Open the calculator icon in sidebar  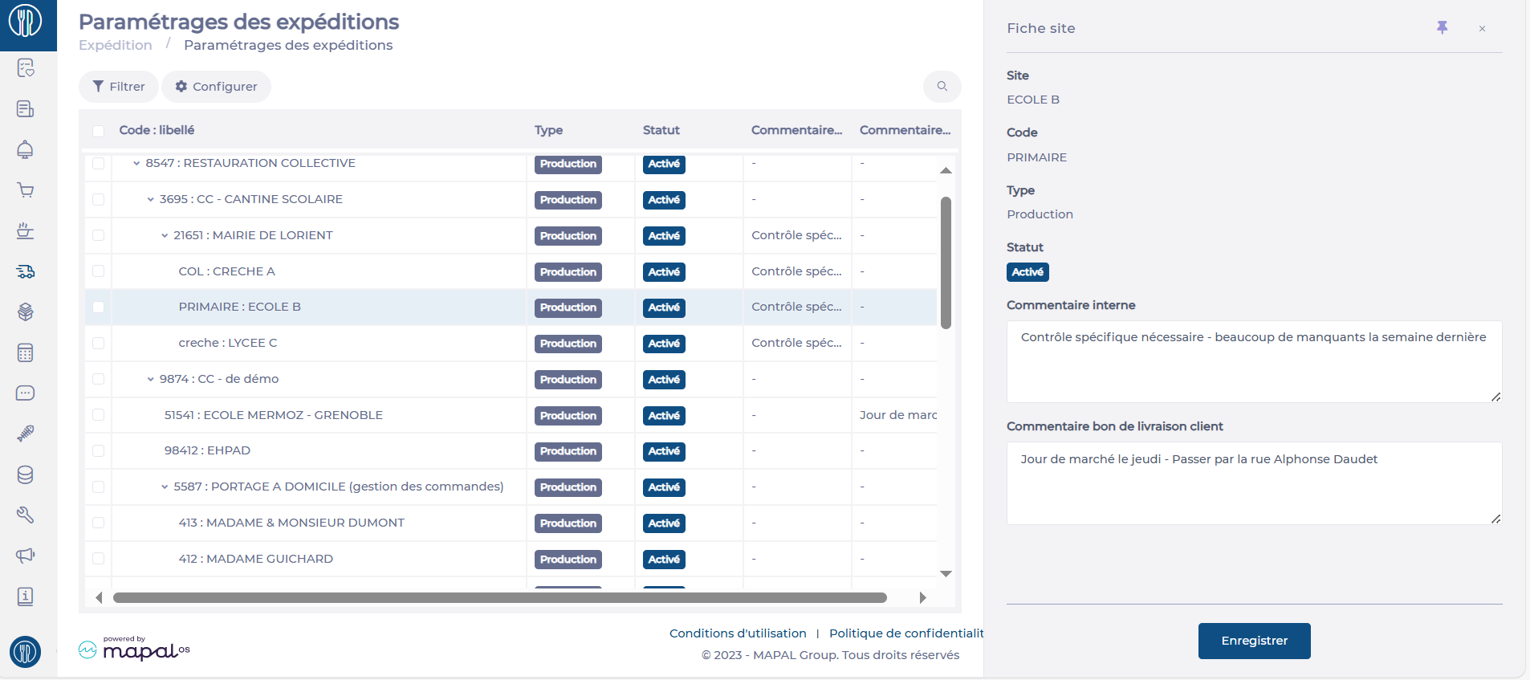click(x=26, y=353)
